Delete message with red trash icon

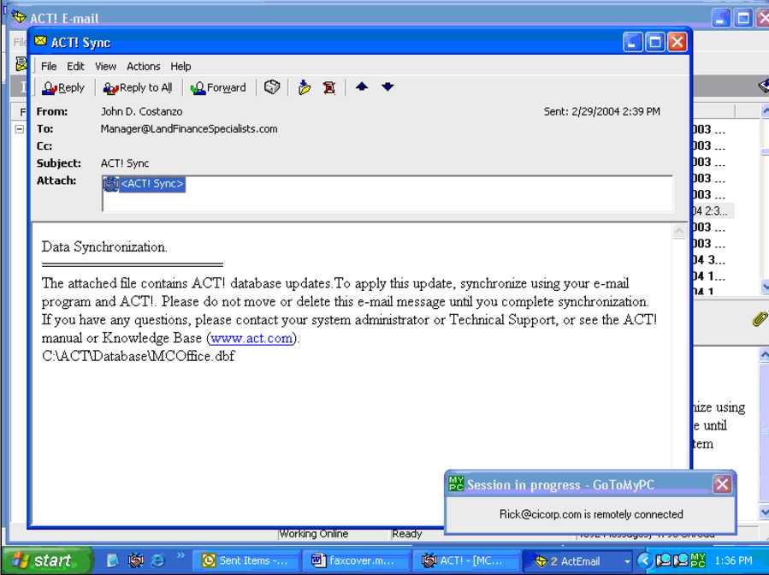click(329, 87)
